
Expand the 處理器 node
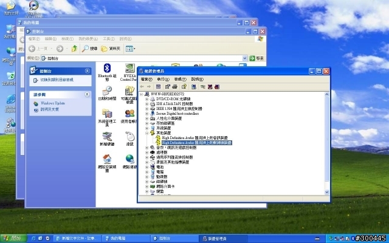[146, 152]
